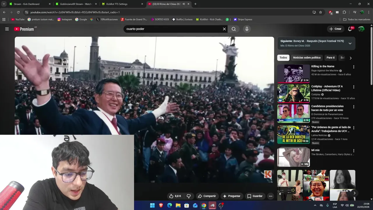373x210 pixels.
Task: Open Candidatos presidenciales video title
Action: point(327,108)
